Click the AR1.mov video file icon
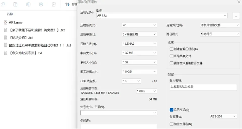 (x=6, y=22)
